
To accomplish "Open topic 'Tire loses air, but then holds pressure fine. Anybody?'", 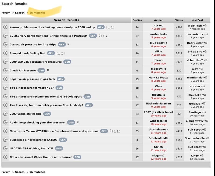I will pyautogui.click(x=46, y=105).
